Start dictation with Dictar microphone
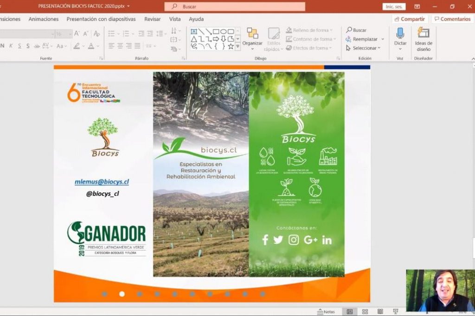 400,36
